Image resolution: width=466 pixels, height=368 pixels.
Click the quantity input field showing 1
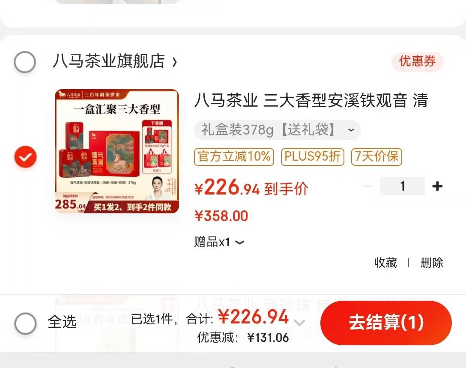coord(403,186)
